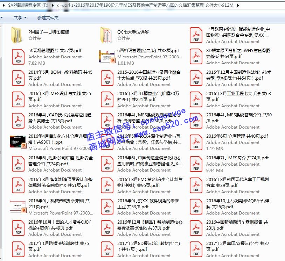Select PowerPoint thumbnail of 6西格玛管理(经典版) 共38页.ppt
Image resolution: width=285 pixels, height=261 pixels.
[107, 57]
